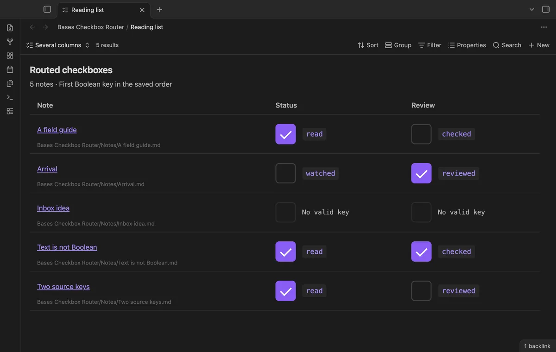
Task: Open graph view icon in ribbon
Action: pyautogui.click(x=10, y=42)
